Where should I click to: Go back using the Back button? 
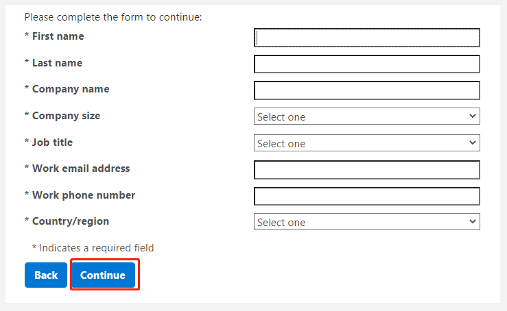click(46, 275)
